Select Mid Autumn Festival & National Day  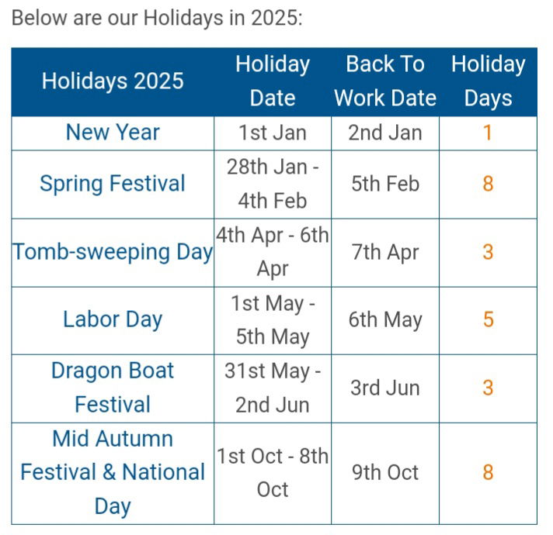click(113, 472)
